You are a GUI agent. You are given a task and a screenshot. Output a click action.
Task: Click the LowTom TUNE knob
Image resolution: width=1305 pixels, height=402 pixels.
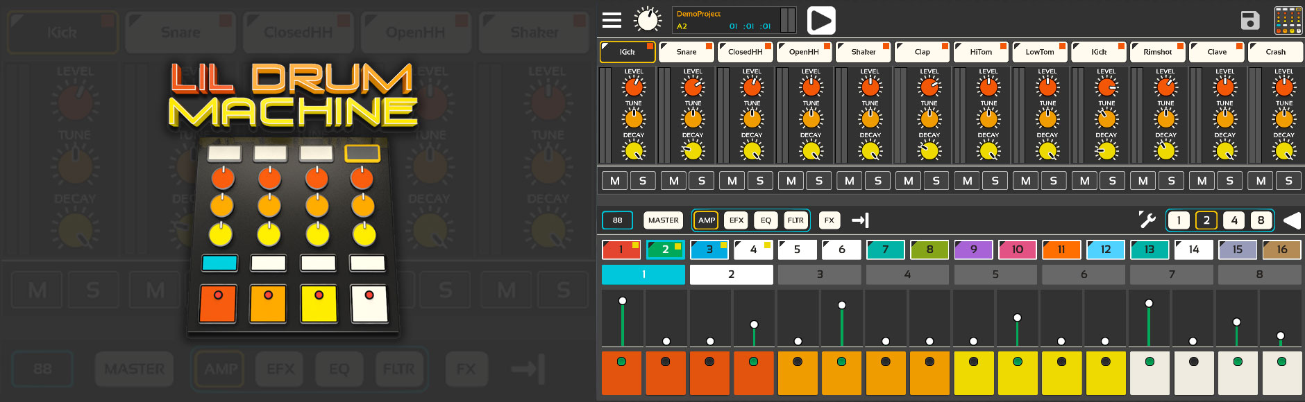tap(1047, 119)
